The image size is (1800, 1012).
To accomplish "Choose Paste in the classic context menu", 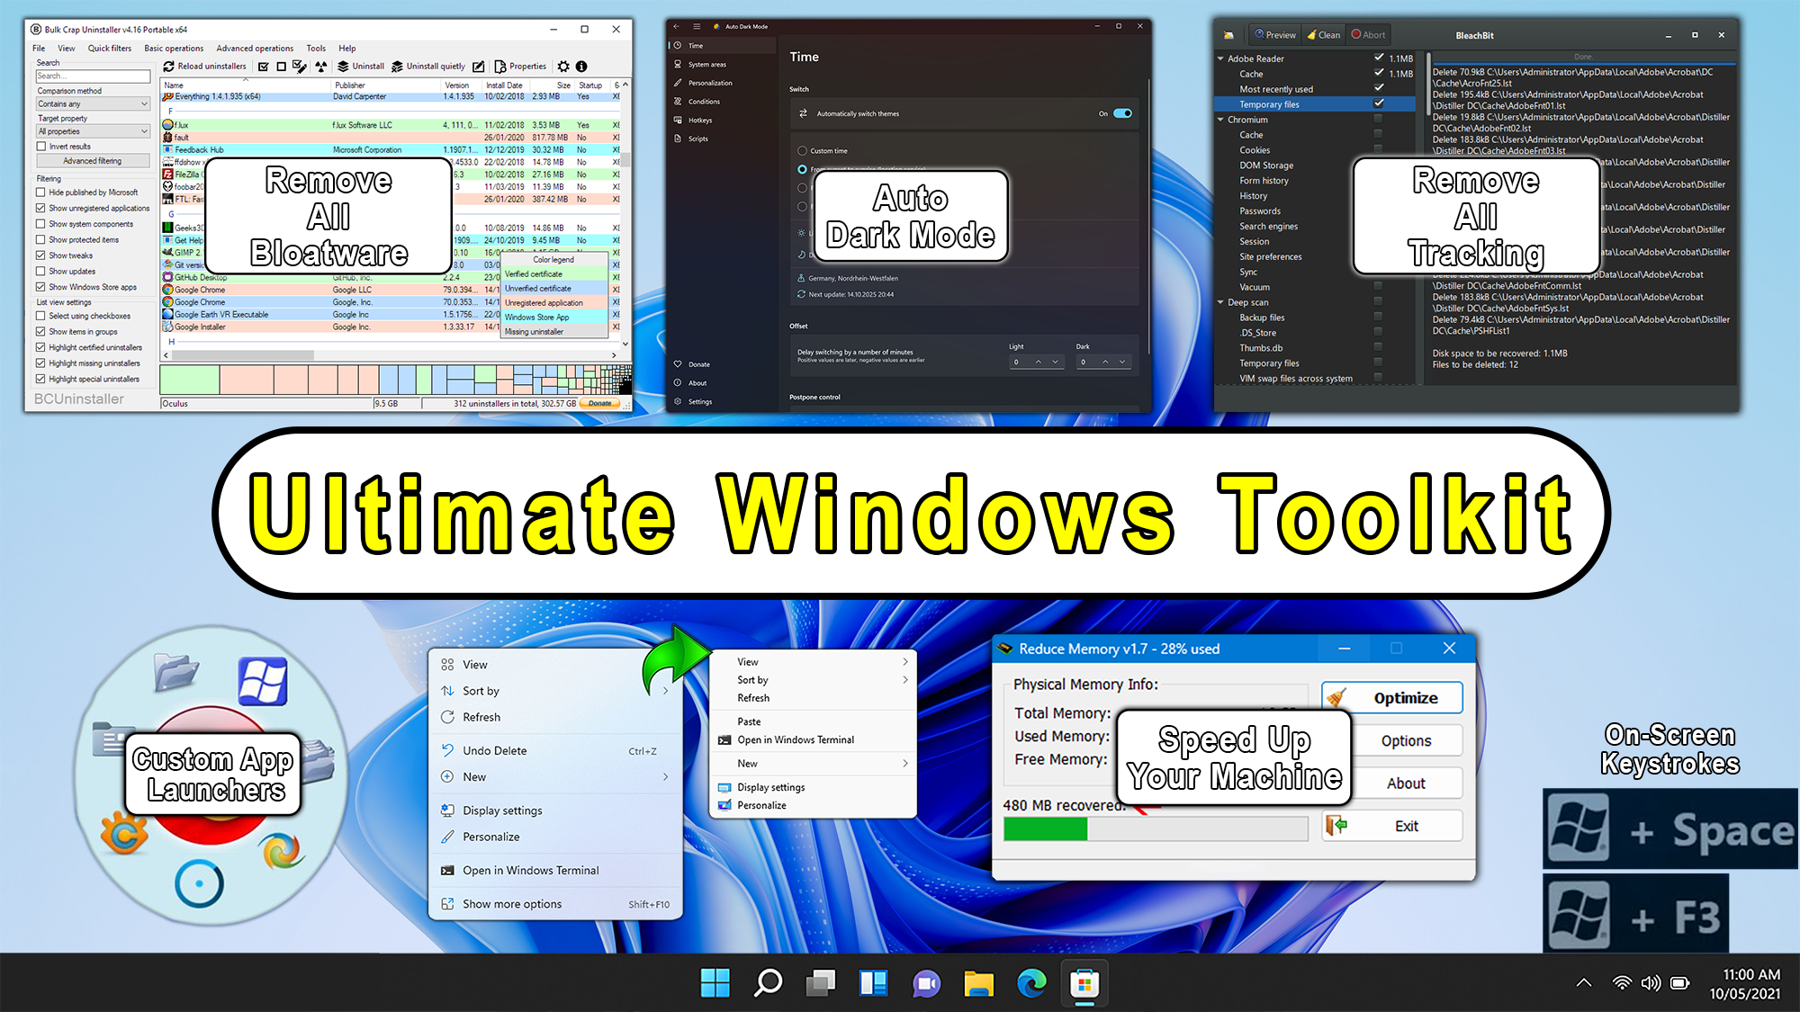I will (x=749, y=721).
